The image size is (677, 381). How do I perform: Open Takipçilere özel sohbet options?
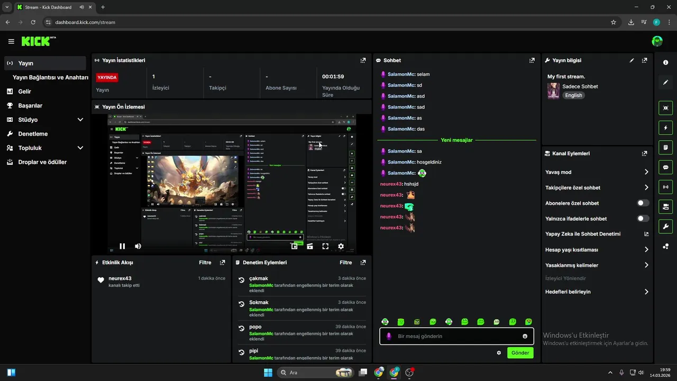597,187
